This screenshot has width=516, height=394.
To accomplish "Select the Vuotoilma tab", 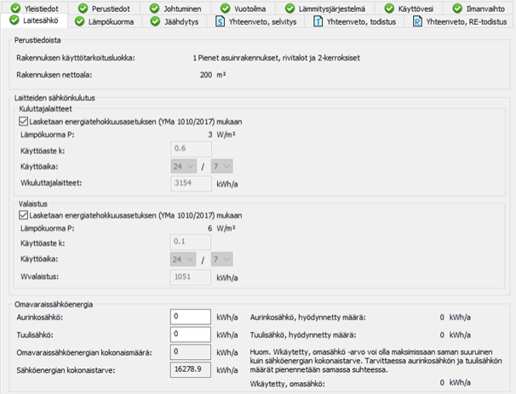I will coord(244,9).
